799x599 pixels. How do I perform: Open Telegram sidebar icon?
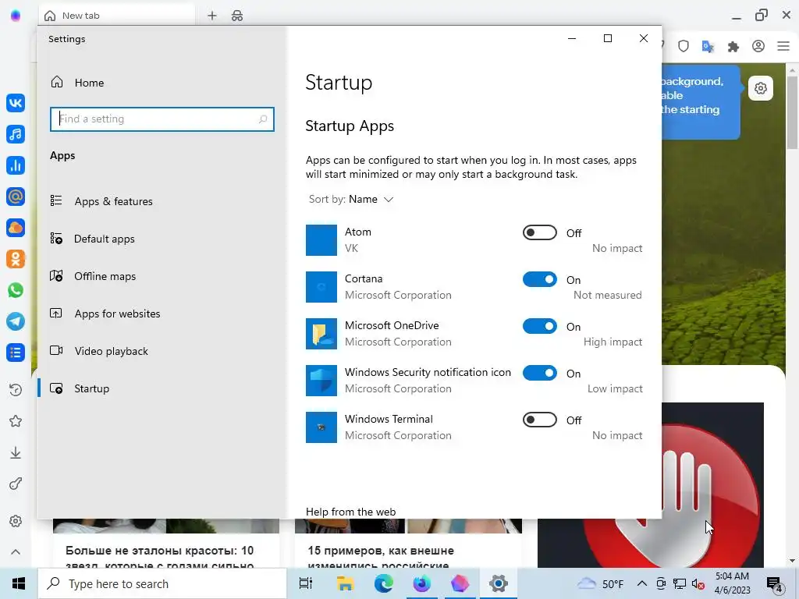16,321
